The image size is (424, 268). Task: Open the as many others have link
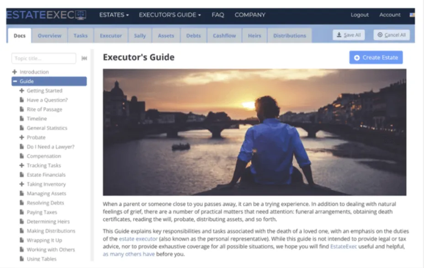129,254
